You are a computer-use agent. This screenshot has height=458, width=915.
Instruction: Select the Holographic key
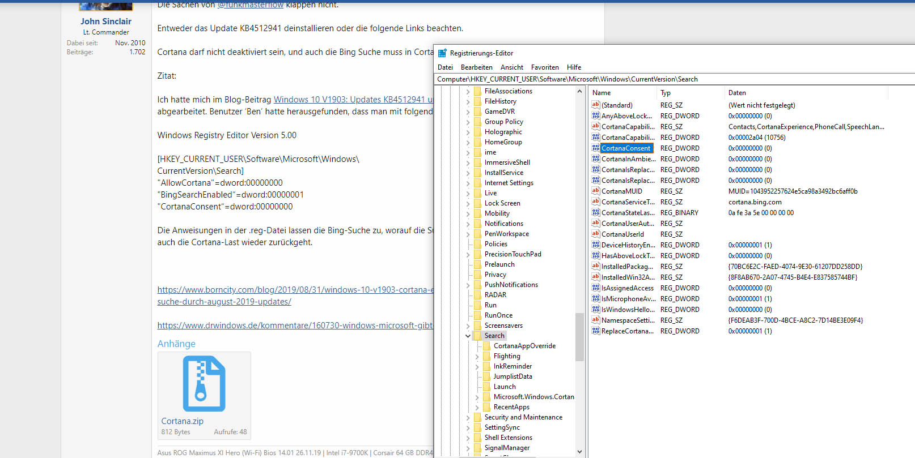pos(503,132)
